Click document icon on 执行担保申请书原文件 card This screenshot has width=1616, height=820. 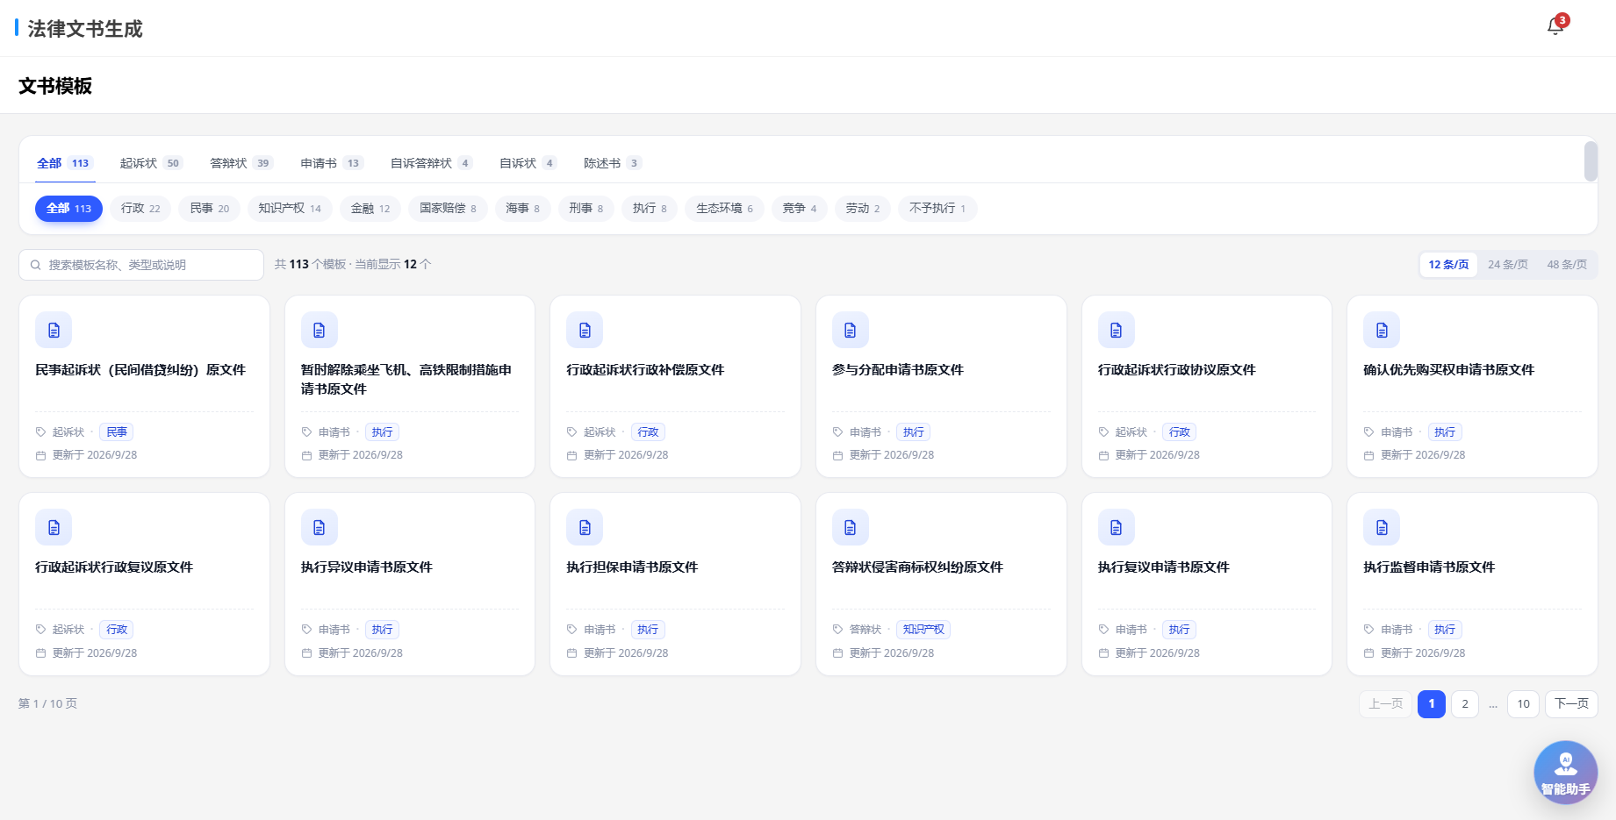(585, 528)
